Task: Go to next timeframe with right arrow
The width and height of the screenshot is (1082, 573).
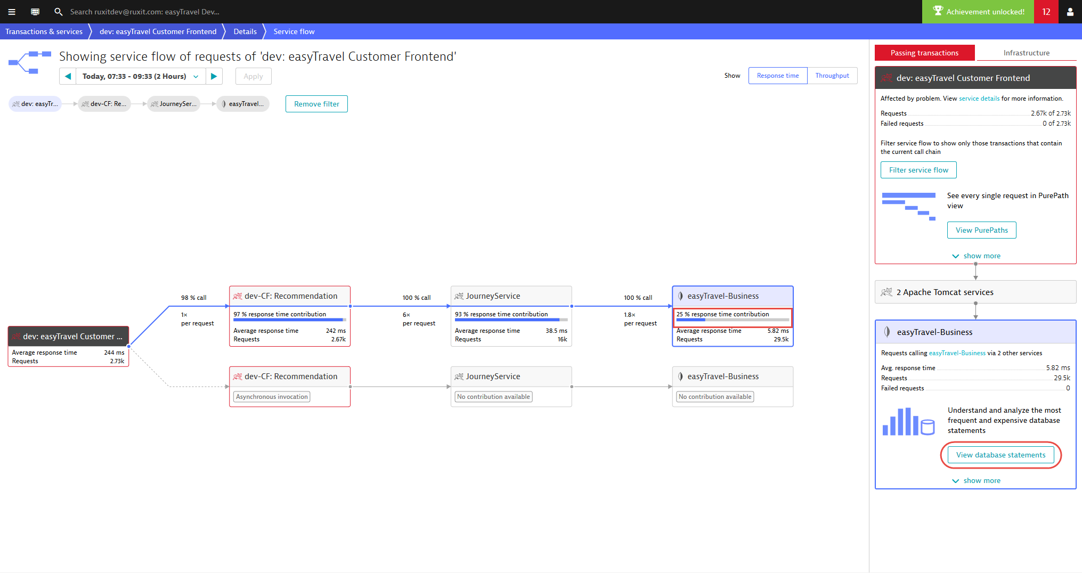Action: point(214,76)
